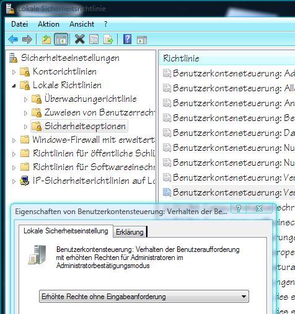The image size is (295, 314).
Task: Click the export list toolbar icon
Action: click(108, 39)
